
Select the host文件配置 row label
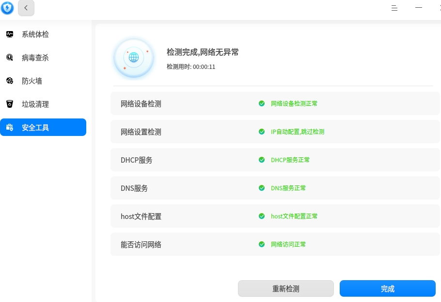pos(141,217)
